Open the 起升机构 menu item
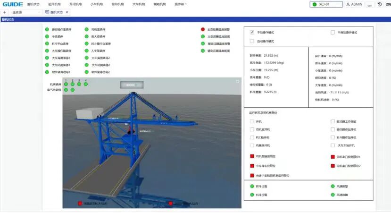The image size is (391, 213). pos(55,4)
